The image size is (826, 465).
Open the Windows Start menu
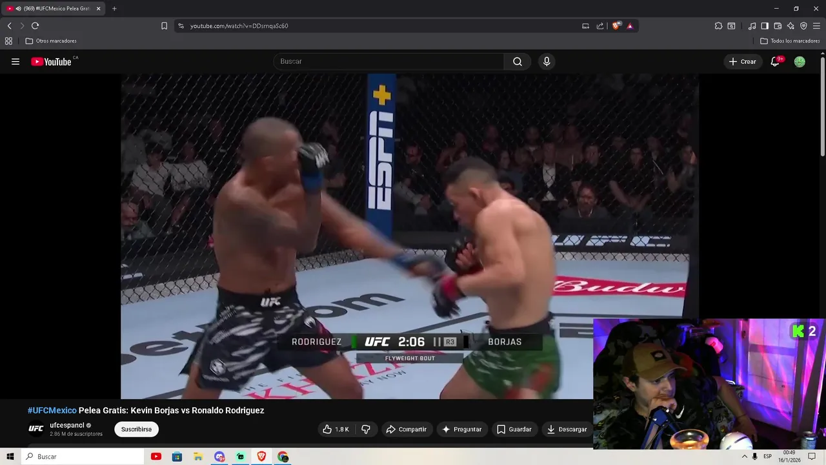(x=10, y=457)
